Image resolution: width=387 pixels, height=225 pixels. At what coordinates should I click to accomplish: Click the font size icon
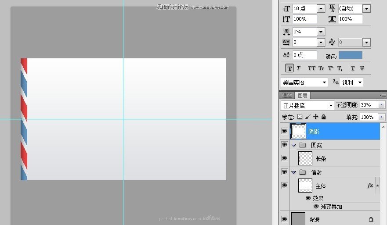[x=286, y=9]
